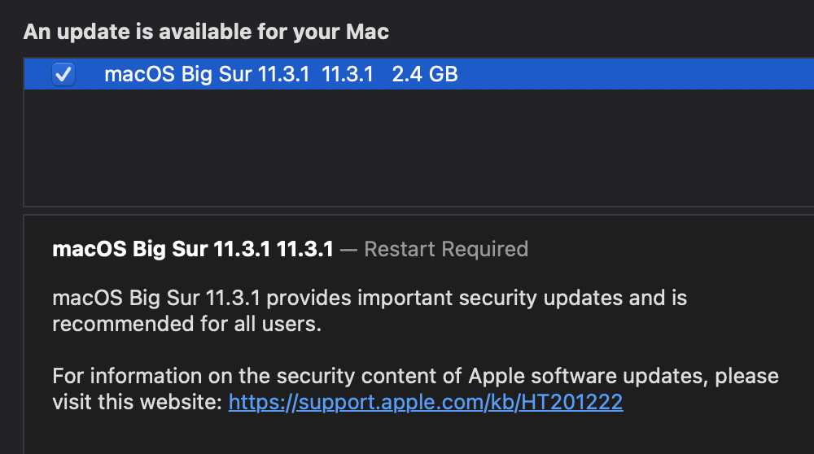Click the "recommended for all users." text line
Image resolution: width=814 pixels, height=454 pixels.
(x=187, y=325)
